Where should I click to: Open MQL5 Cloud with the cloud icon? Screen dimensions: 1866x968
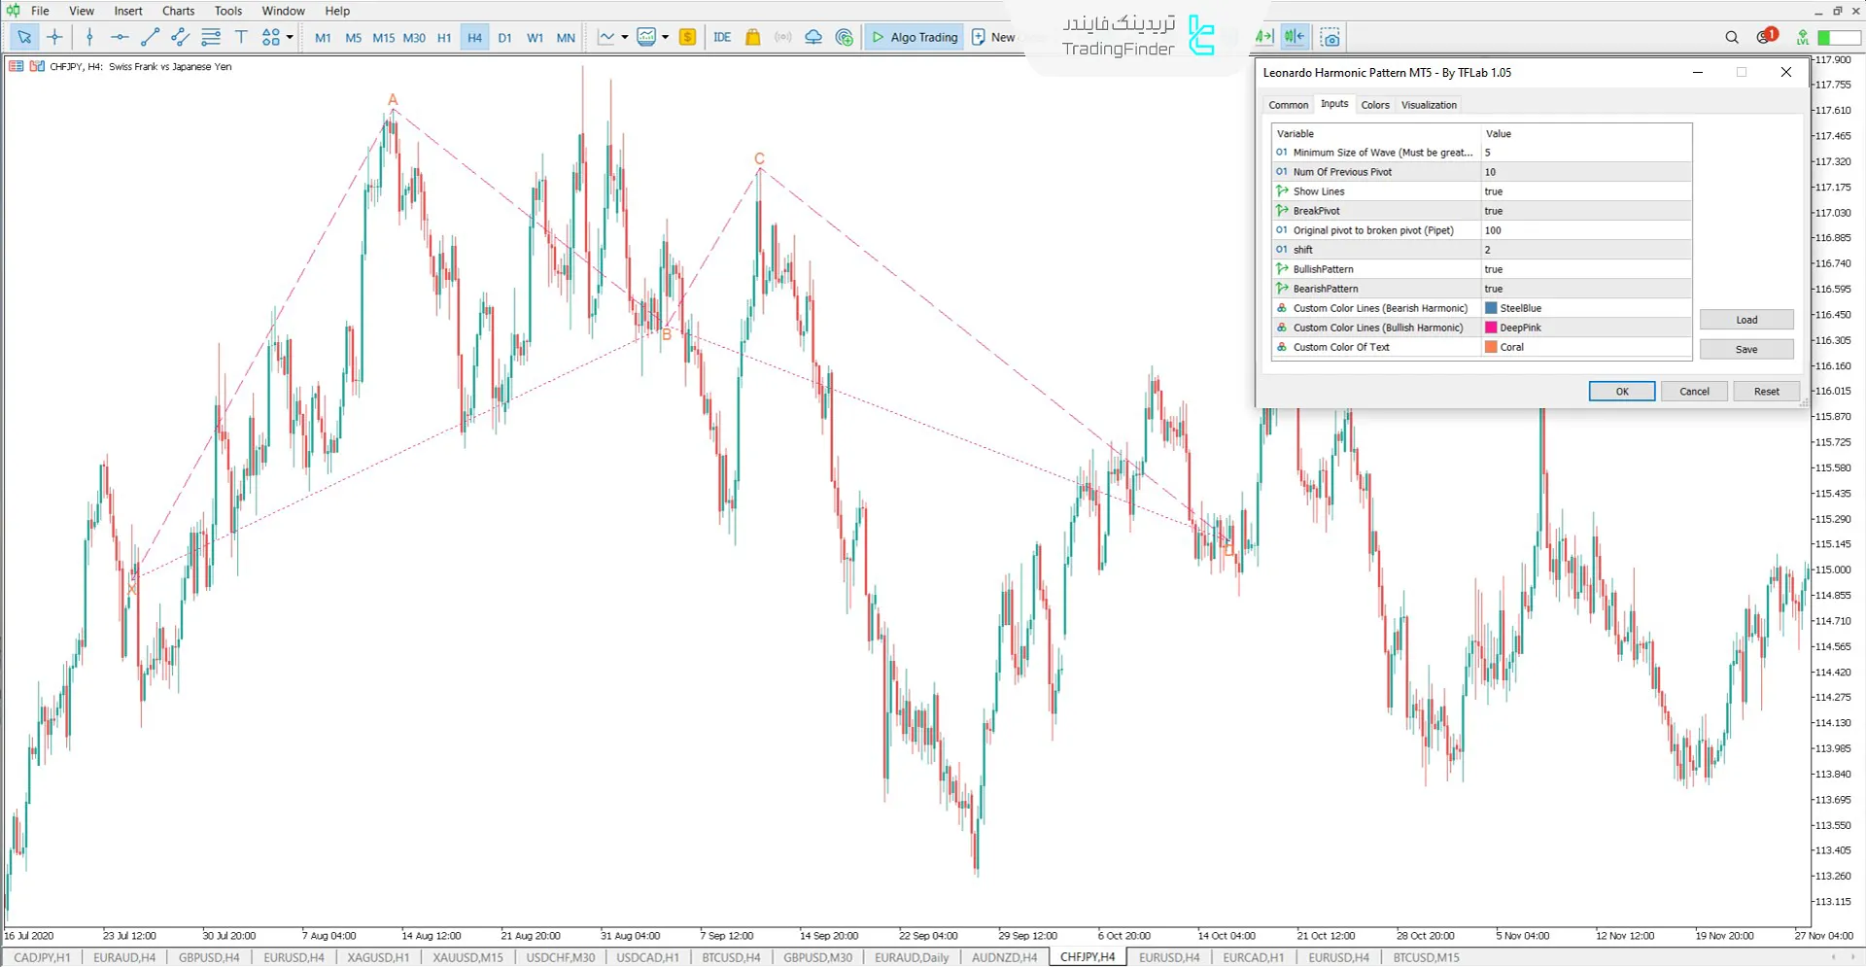pos(812,37)
